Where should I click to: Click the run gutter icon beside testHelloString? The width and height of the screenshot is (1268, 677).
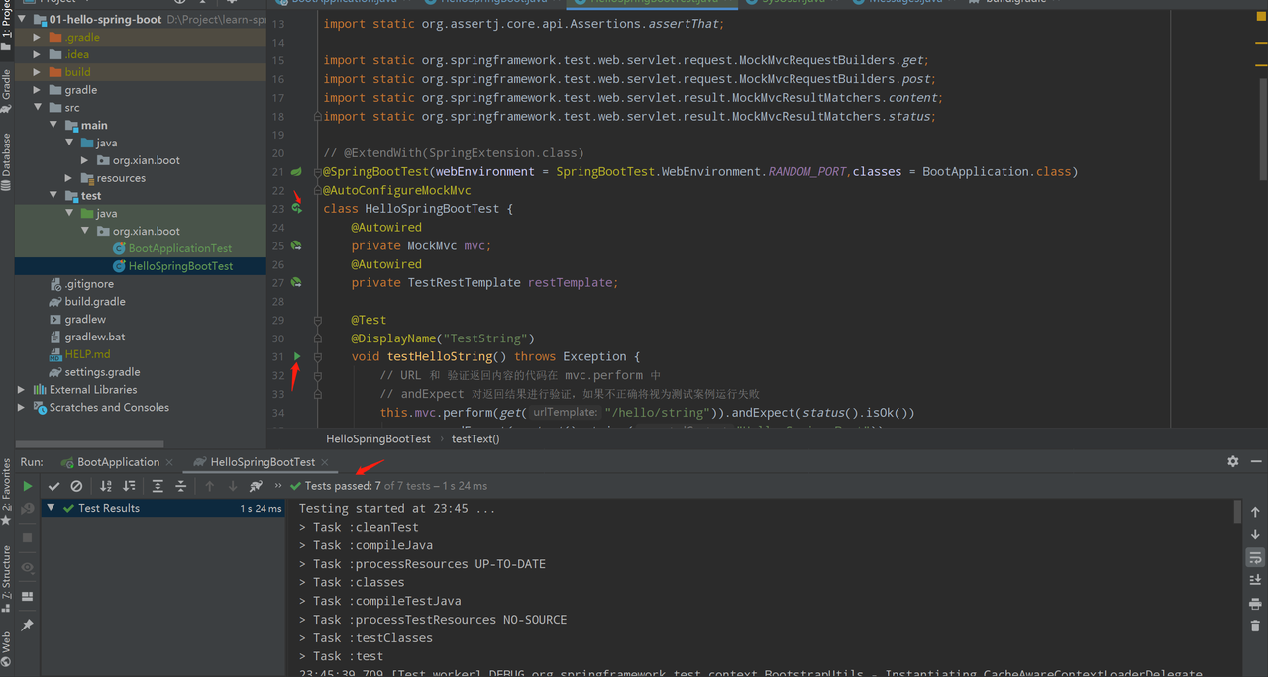(297, 356)
